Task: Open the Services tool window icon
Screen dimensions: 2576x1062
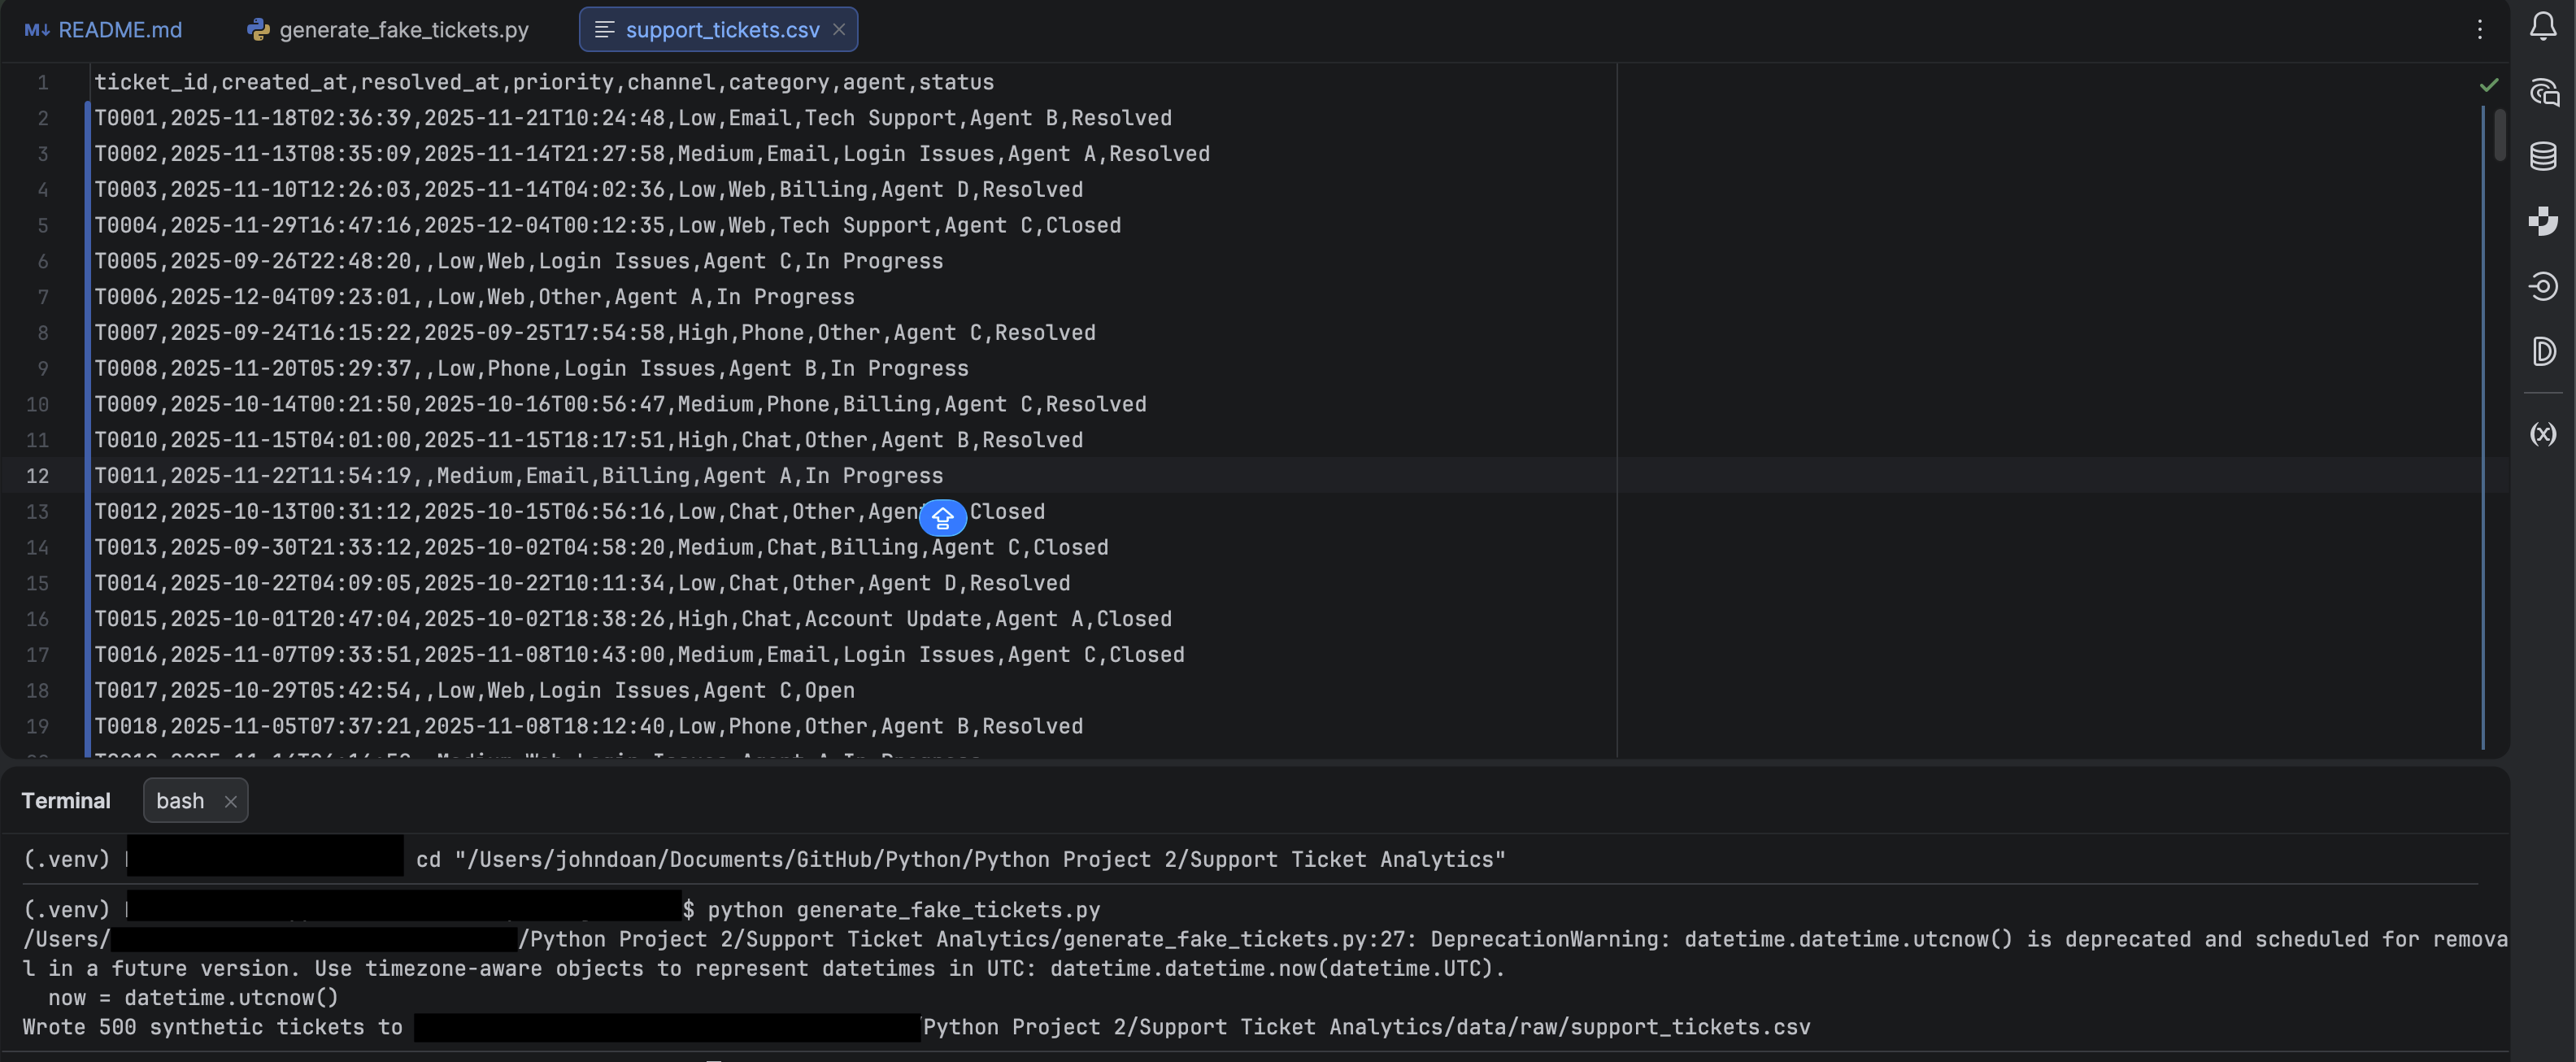Action: tap(2544, 287)
